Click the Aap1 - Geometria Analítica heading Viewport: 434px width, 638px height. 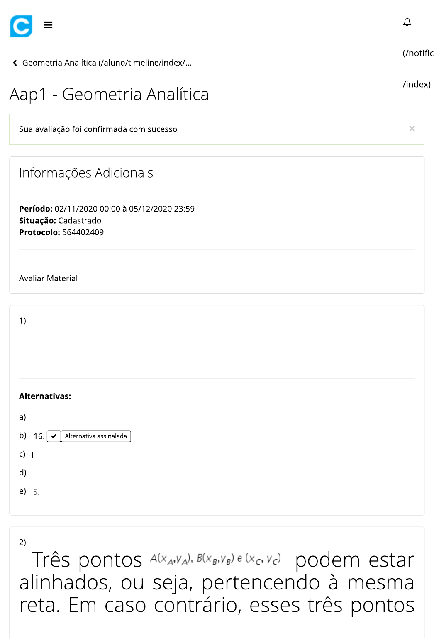(109, 94)
